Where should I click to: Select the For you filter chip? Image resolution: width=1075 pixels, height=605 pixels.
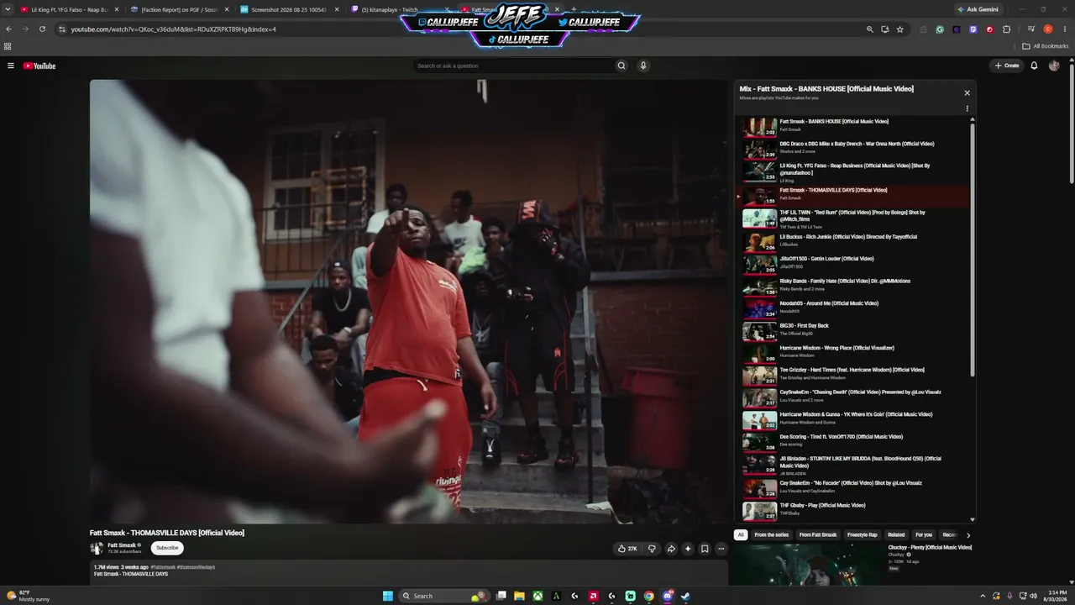(x=924, y=535)
